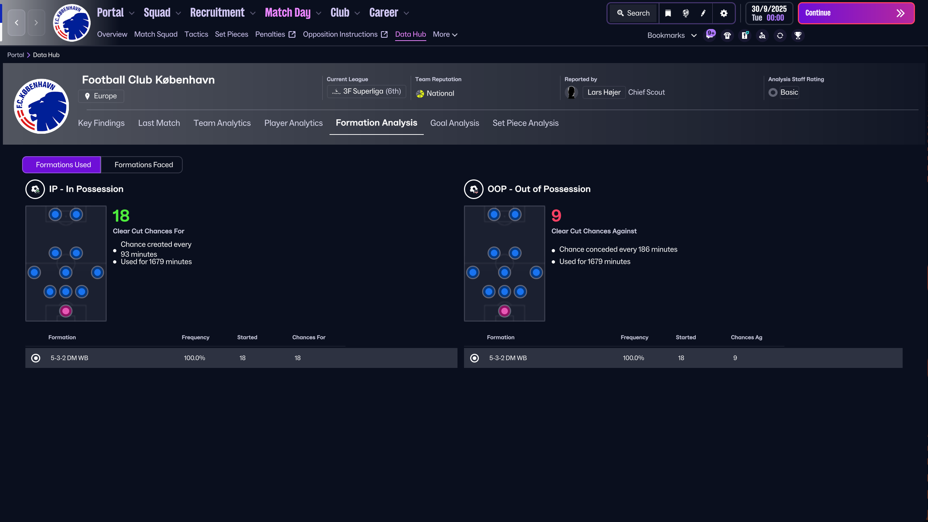Click the squad shirt shortcut icon
Viewport: 928px width, 522px height.
pyautogui.click(x=727, y=36)
